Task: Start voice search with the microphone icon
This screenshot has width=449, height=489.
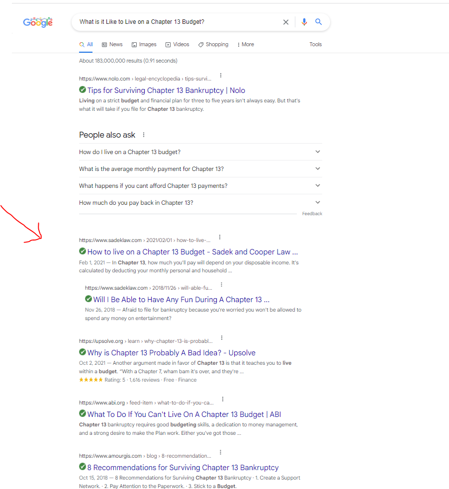Action: [x=304, y=22]
